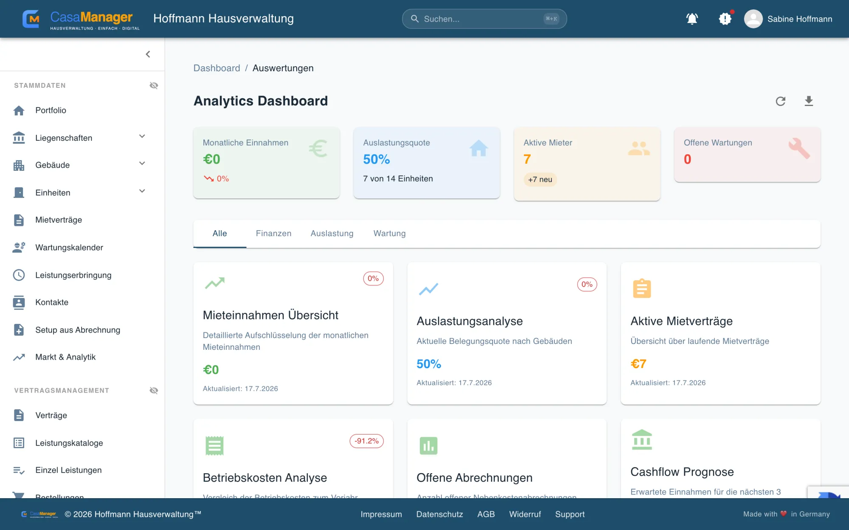The image size is (849, 530).
Task: Expand the Gebäude submenu
Action: [142, 163]
